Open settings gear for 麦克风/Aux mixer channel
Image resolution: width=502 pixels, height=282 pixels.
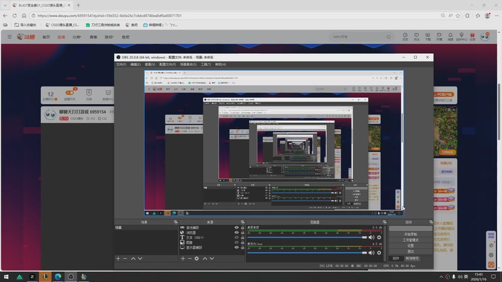(x=379, y=253)
